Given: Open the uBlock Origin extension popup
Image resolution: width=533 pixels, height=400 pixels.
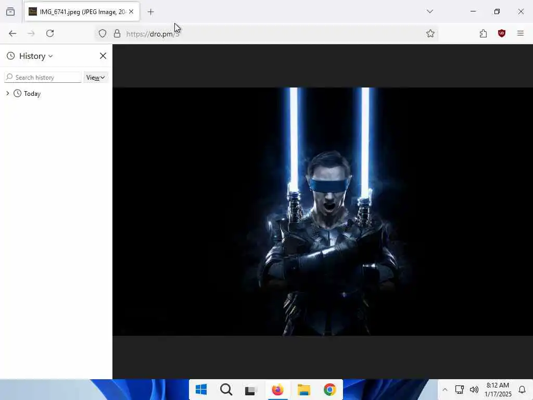Looking at the screenshot, I should coord(502,33).
